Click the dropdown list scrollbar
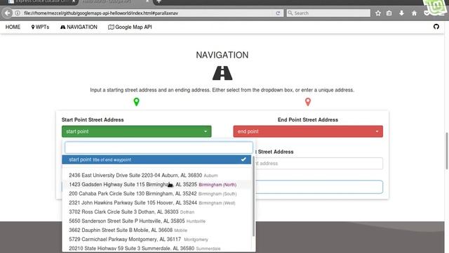 [253, 195]
